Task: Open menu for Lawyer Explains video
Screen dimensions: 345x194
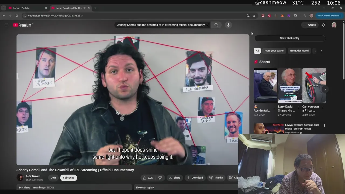Action: (x=325, y=126)
